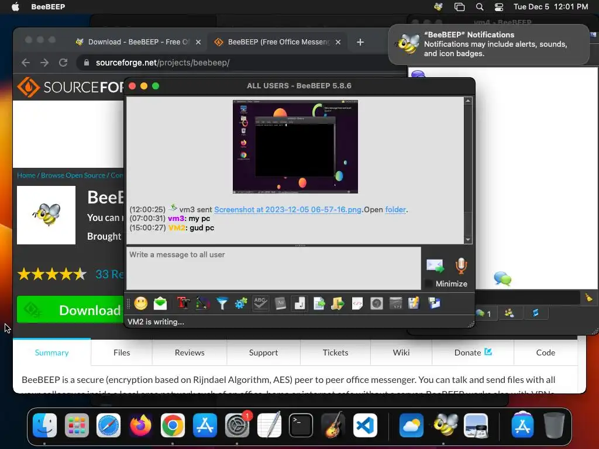Viewport: 599px width, 449px height.
Task: Click 'VM2 is writing...' status text
Action: tap(156, 322)
